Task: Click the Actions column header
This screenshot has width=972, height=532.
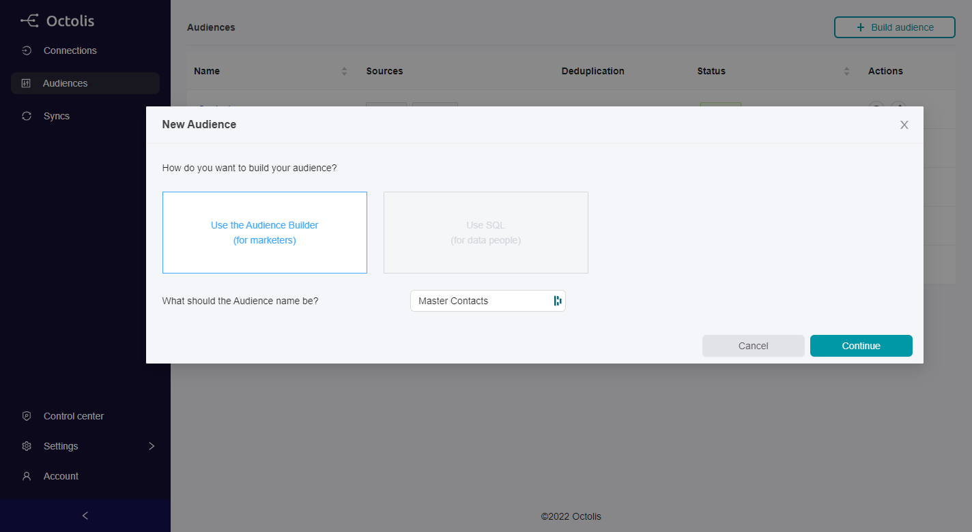Action: [x=885, y=71]
